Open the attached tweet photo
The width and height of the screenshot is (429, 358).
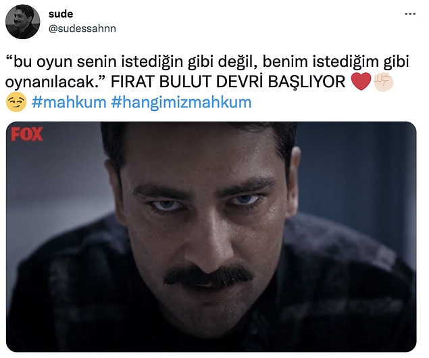click(x=211, y=237)
